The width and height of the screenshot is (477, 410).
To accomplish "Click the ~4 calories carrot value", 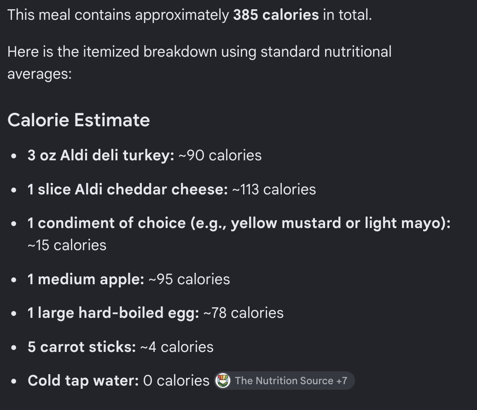I will (x=177, y=347).
